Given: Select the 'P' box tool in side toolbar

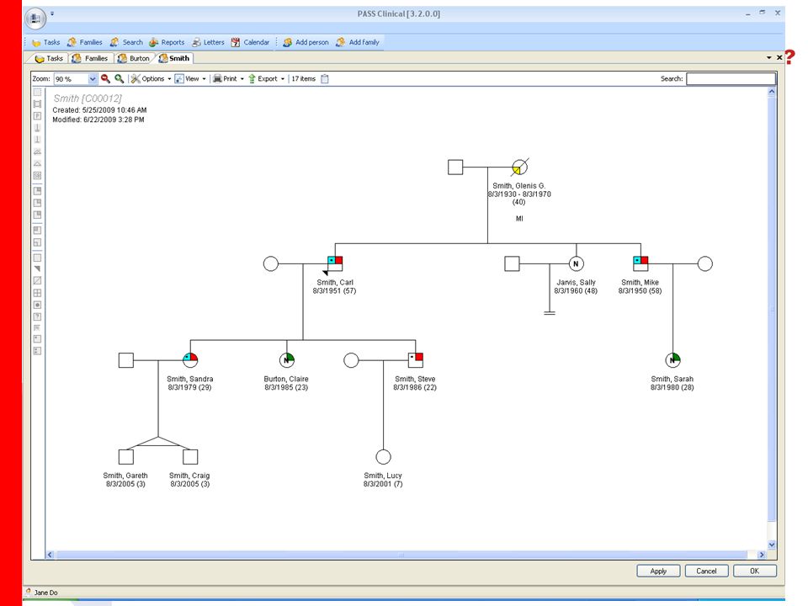Looking at the screenshot, I should 37,116.
